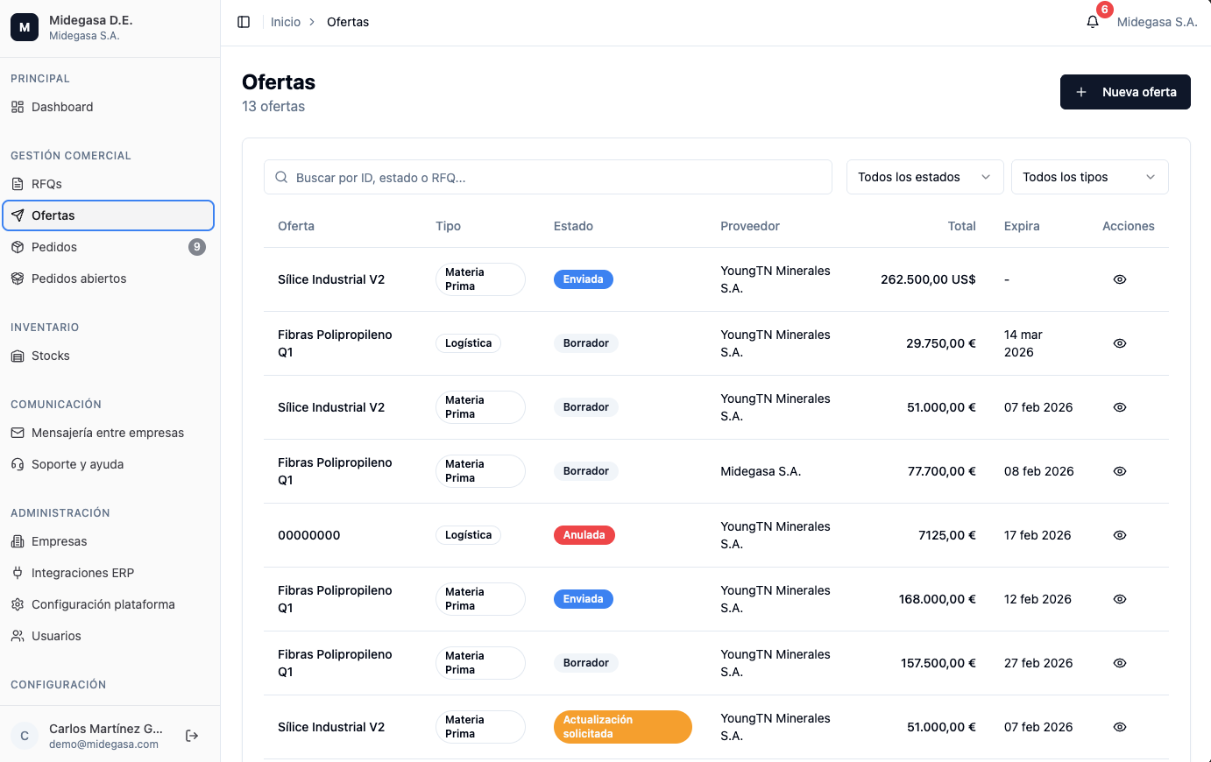Screen dimensions: 1211x762
Task: Open the notifications bell
Action: [x=1093, y=22]
